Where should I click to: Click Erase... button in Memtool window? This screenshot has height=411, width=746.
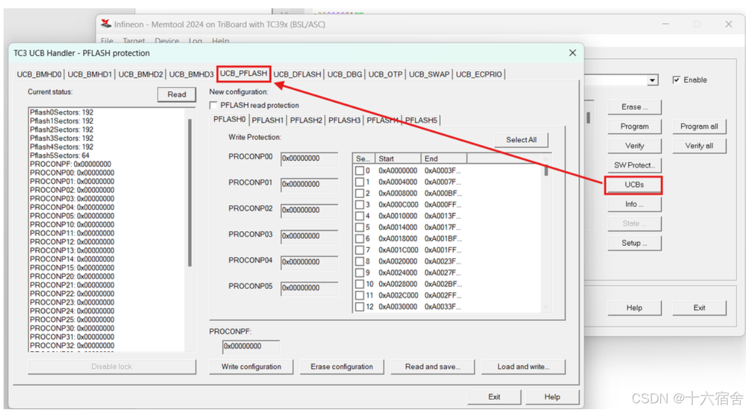tap(634, 107)
